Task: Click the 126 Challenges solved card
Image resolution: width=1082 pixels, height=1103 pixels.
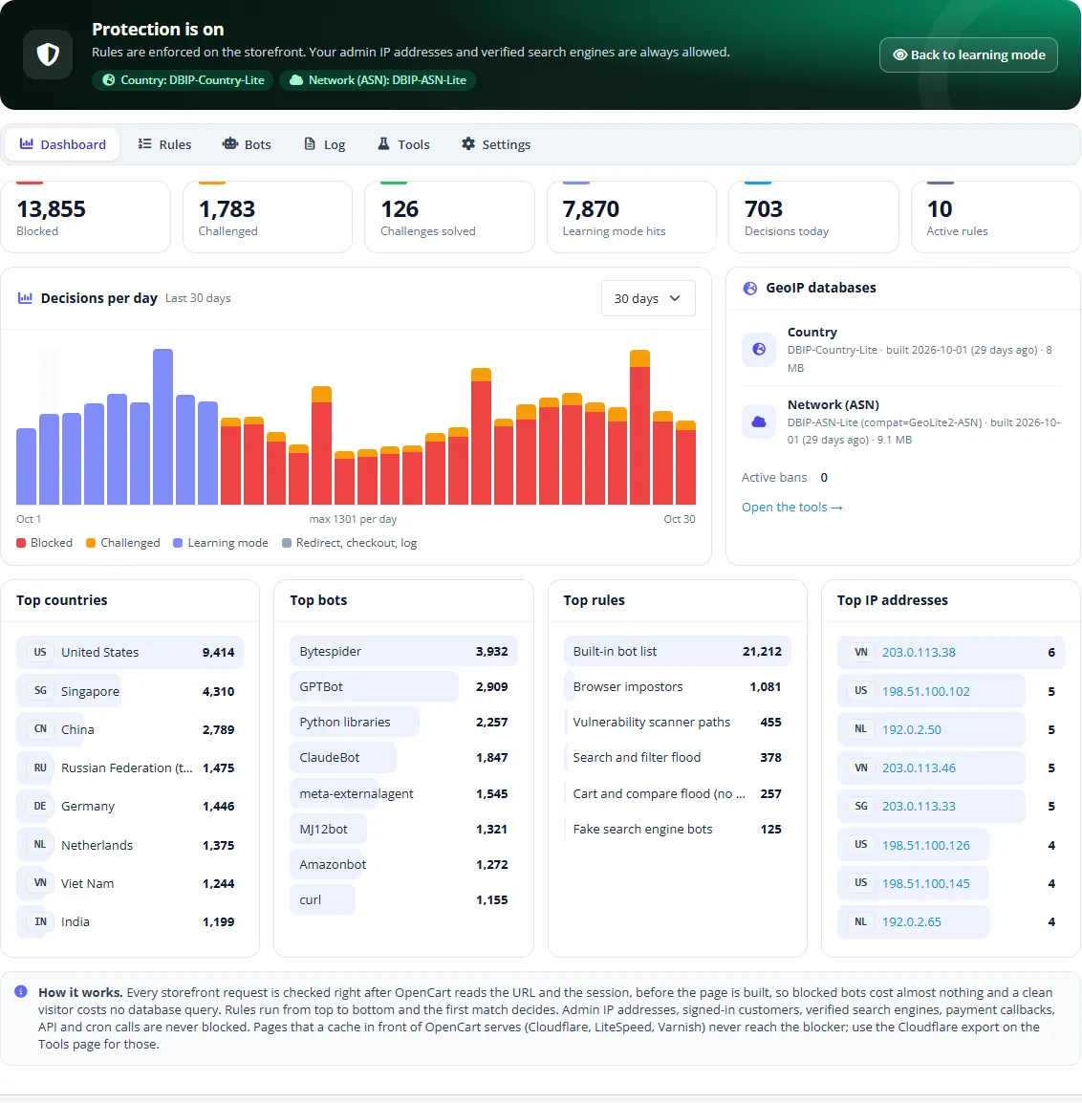Action: [x=449, y=217]
